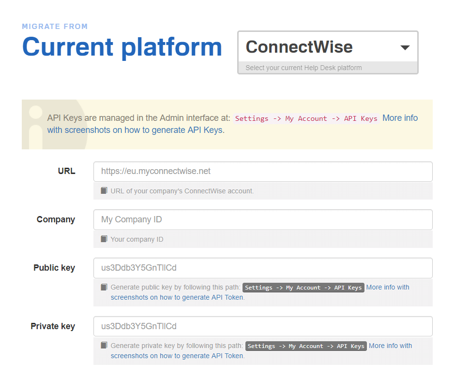Viewport: 455px width, 377px height.
Task: Click the book icon beside Private key instructions
Action: pyautogui.click(x=104, y=345)
